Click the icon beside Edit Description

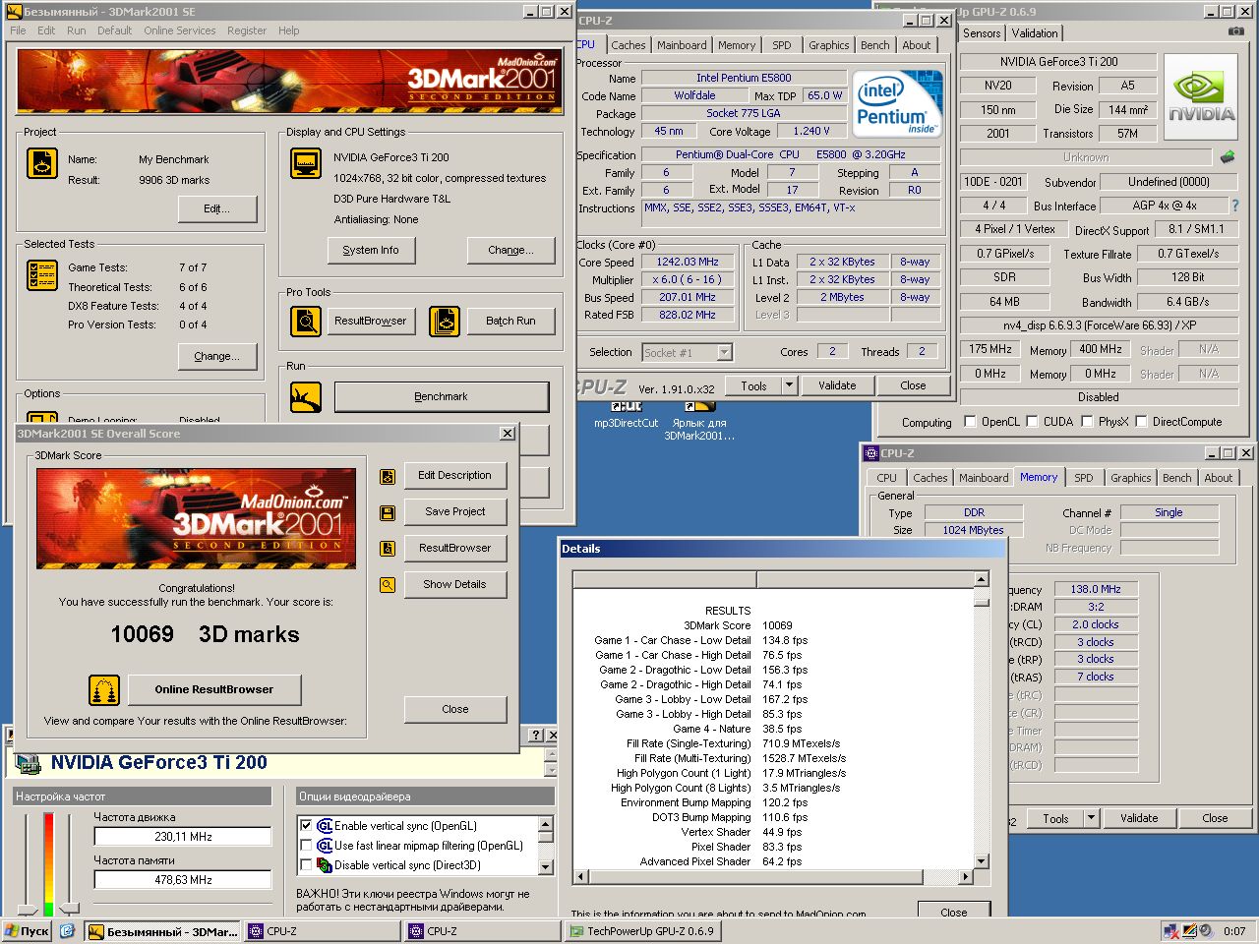point(388,476)
